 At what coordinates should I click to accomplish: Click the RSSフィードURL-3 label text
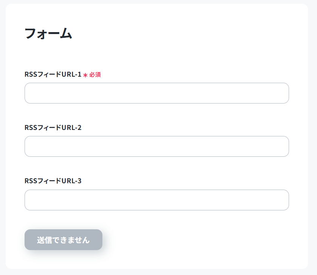53,181
